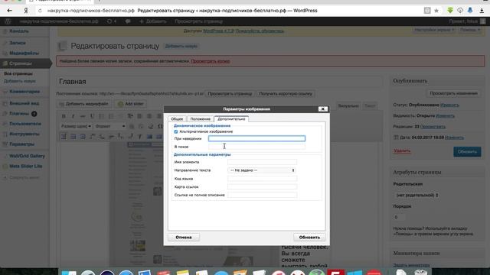The width and height of the screenshot is (490, 275).
Task: Switch editor to Визуально tab
Action: pos(348,106)
